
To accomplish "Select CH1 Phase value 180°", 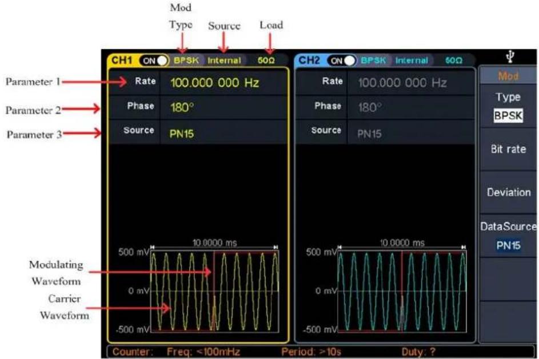I will [182, 108].
